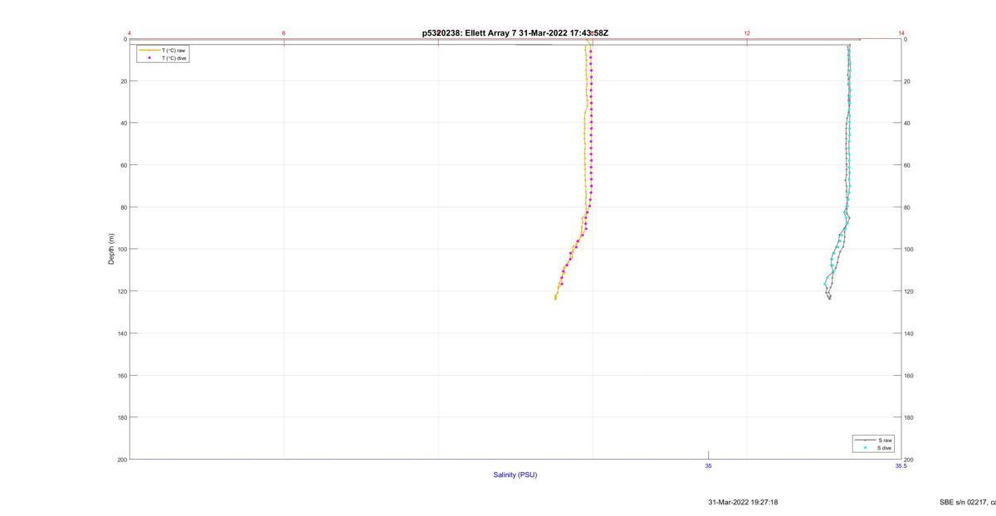Click the '31-Mar-2022 19:27:18' timestamp
This screenshot has height=516, width=996.
tap(743, 502)
